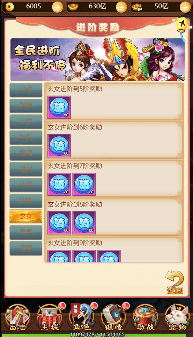Select the 玄女 highlighted tab
This screenshot has width=193, height=337.
tap(26, 216)
